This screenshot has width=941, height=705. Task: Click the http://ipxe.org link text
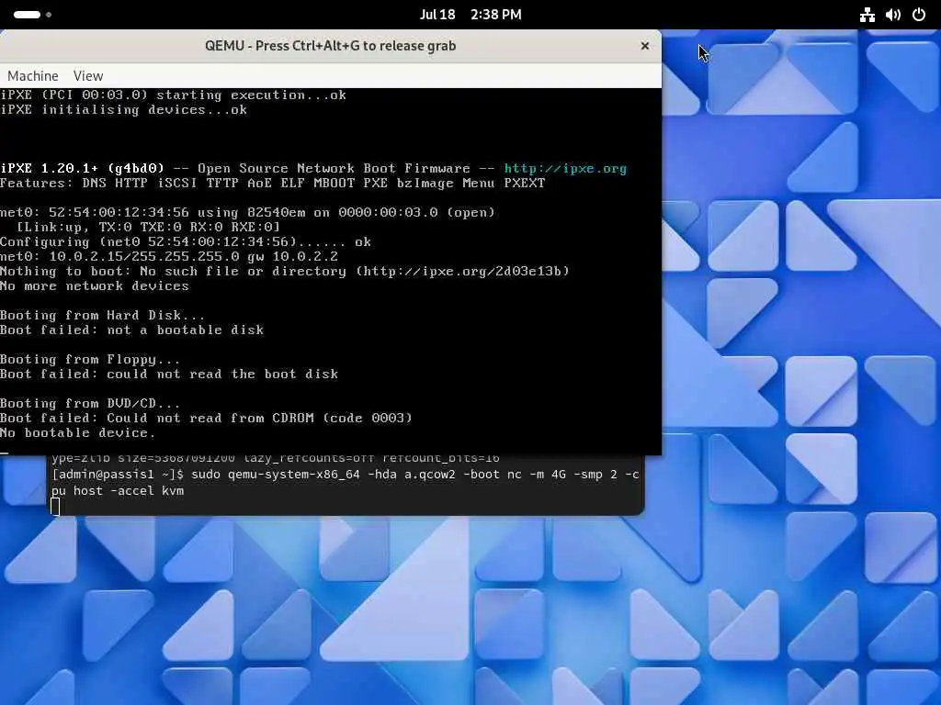tap(565, 169)
